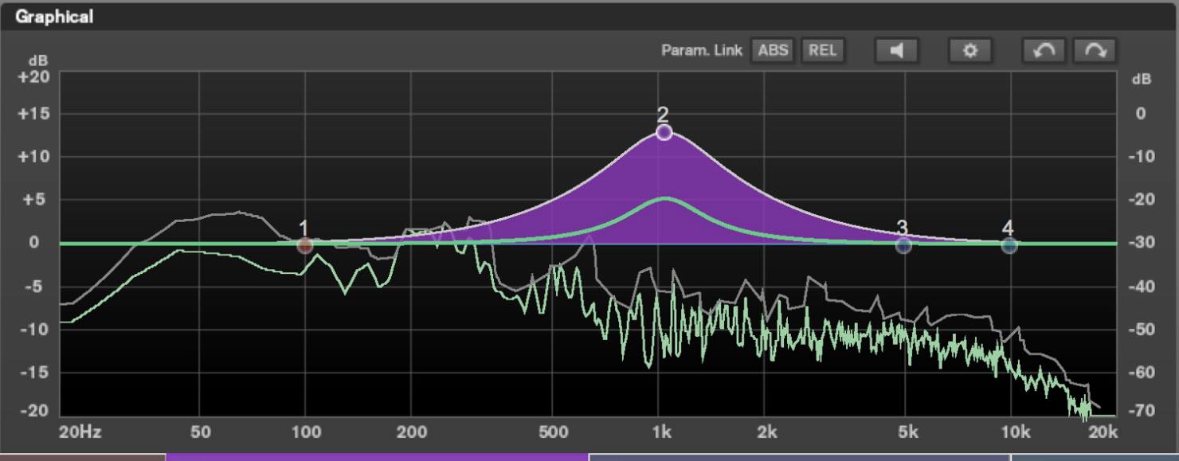Select EQ band 1 node
This screenshot has width=1179, height=461.
pyautogui.click(x=304, y=245)
